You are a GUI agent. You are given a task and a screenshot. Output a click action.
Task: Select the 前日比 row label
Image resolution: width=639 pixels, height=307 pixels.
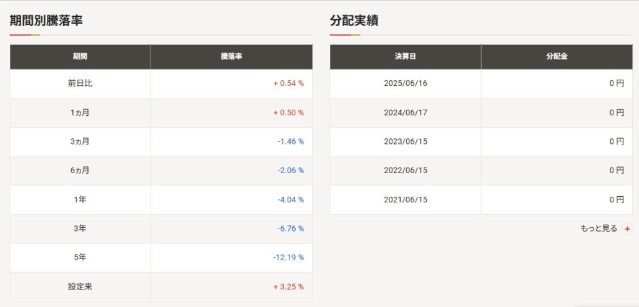click(x=80, y=83)
